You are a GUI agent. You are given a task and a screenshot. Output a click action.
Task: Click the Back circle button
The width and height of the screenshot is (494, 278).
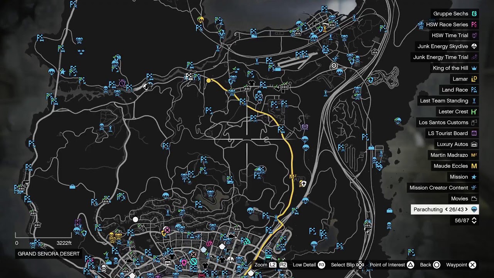(x=436, y=265)
